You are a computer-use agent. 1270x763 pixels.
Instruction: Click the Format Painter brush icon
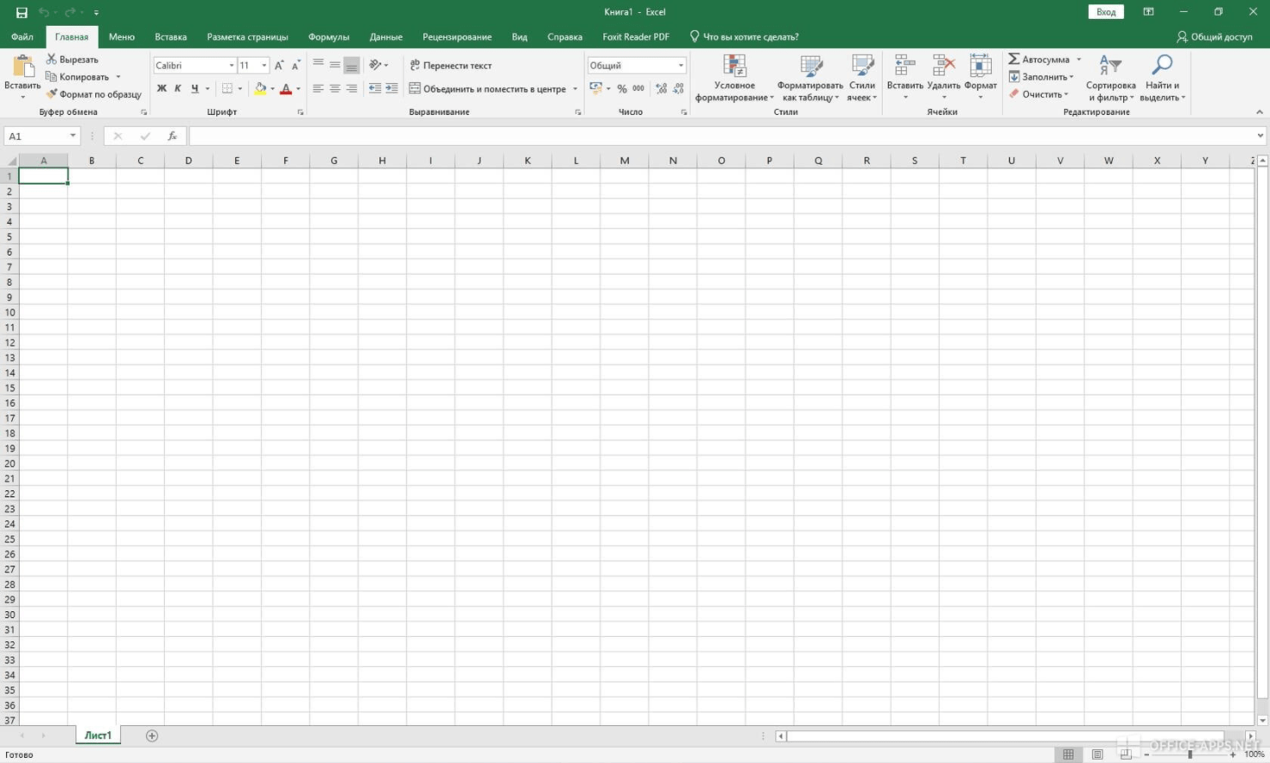[x=51, y=94]
